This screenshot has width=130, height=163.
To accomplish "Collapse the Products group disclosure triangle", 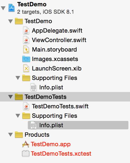I will [10, 135].
